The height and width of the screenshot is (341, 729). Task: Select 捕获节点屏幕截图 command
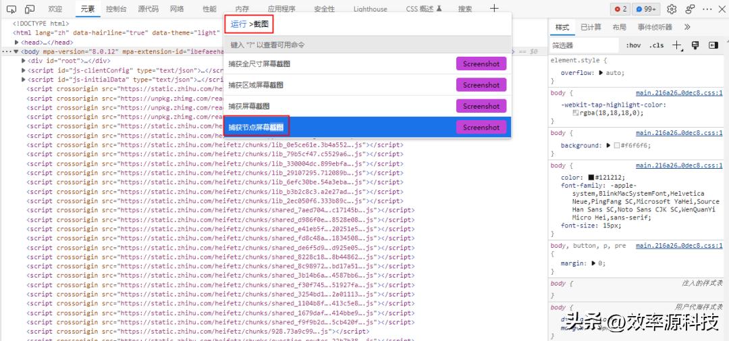pos(367,127)
